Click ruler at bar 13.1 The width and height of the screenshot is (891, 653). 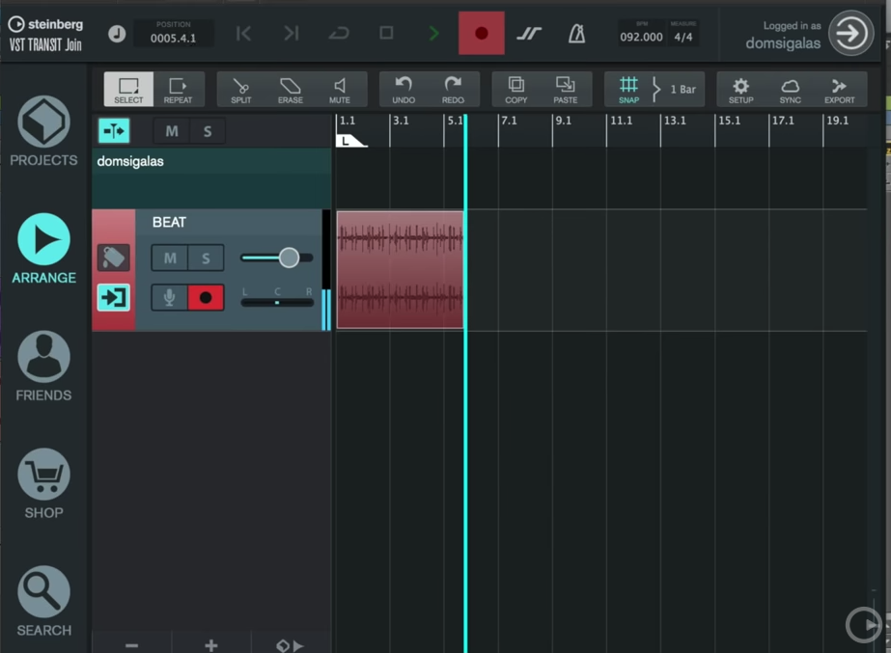[x=675, y=121]
